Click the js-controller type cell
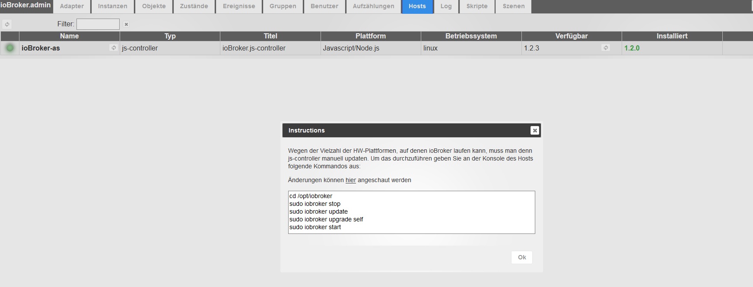 (x=170, y=48)
